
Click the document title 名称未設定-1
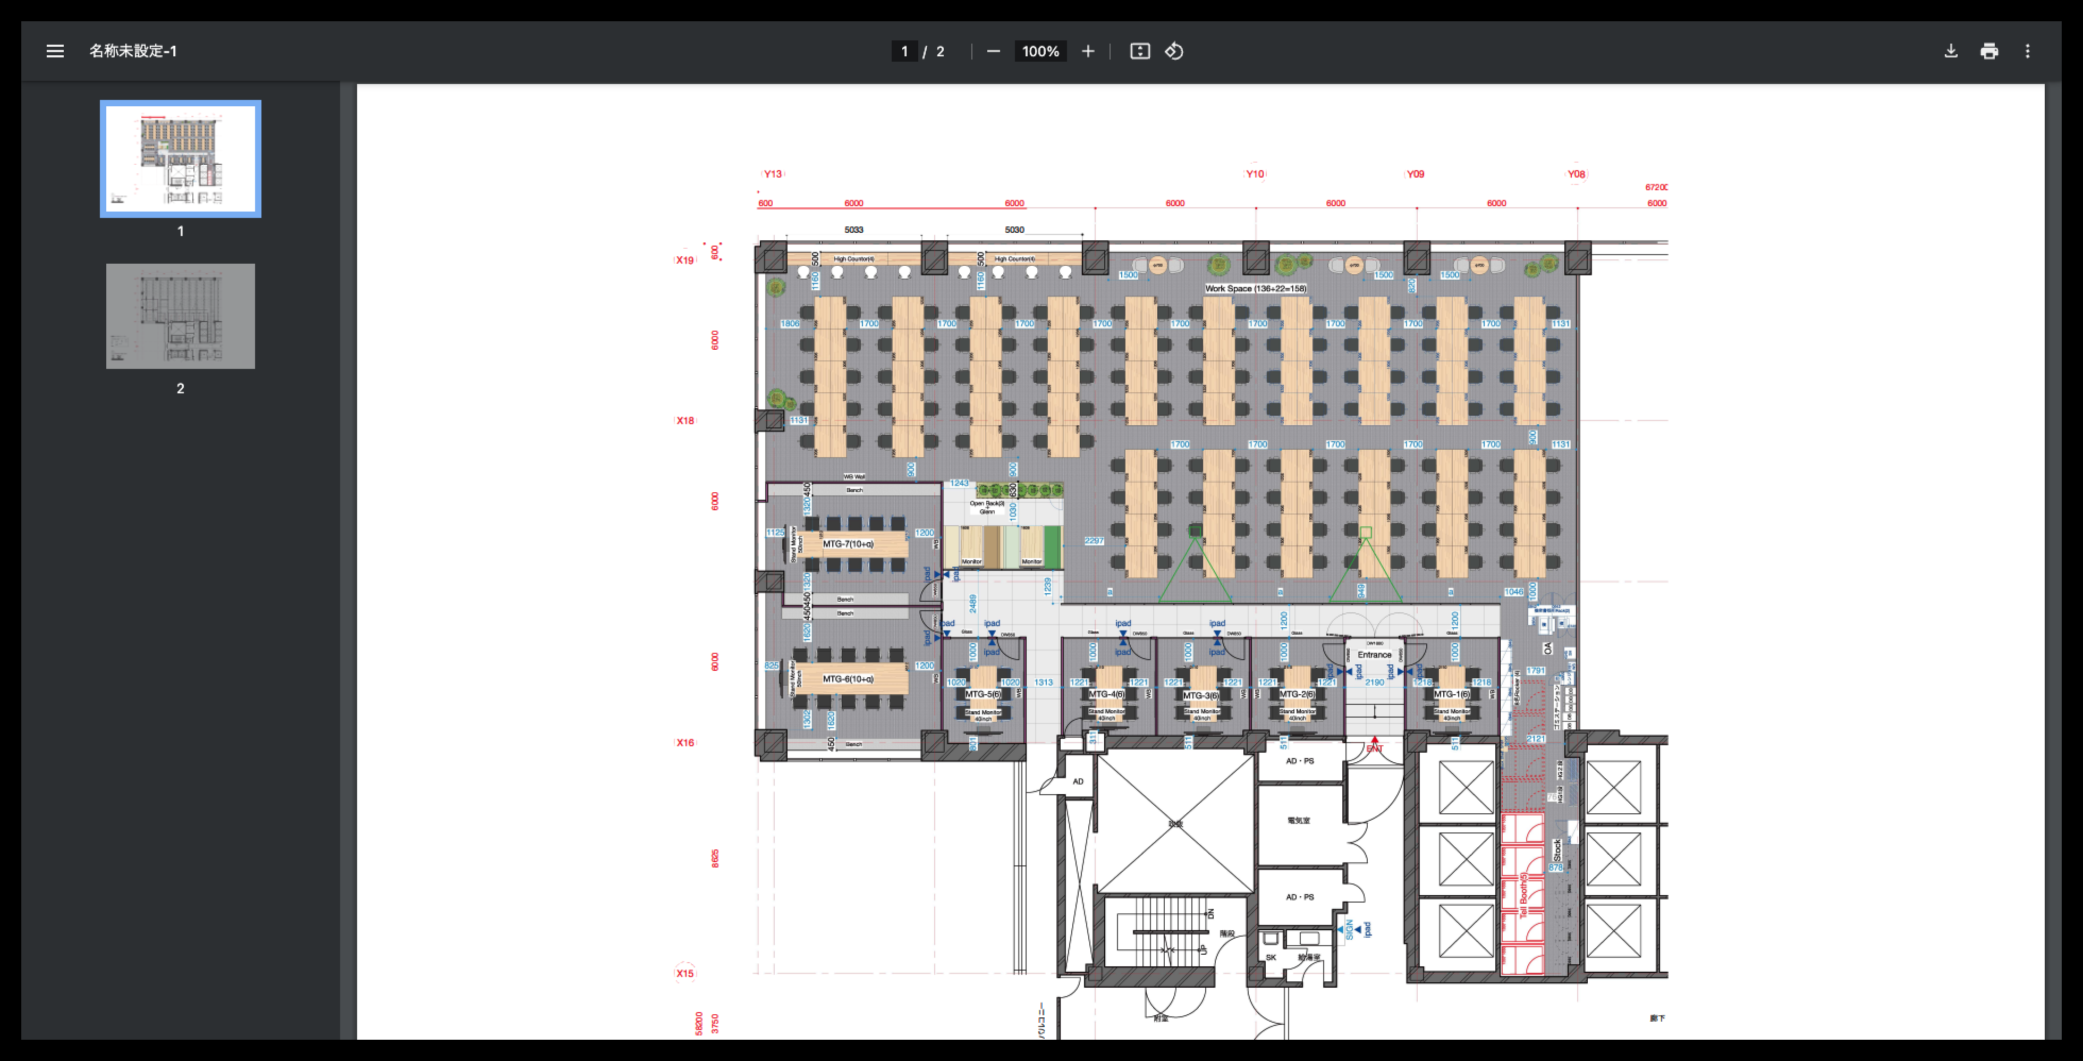(133, 51)
